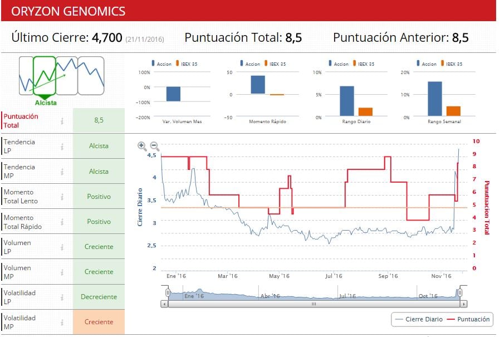The height and width of the screenshot is (337, 500).
Task: Click the blue Accion bar in Rango Diario
Action: [x=347, y=100]
